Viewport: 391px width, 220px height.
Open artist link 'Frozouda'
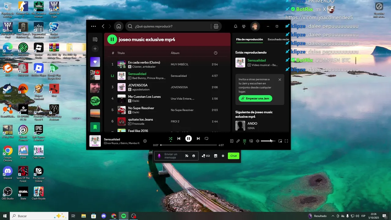[138, 124]
